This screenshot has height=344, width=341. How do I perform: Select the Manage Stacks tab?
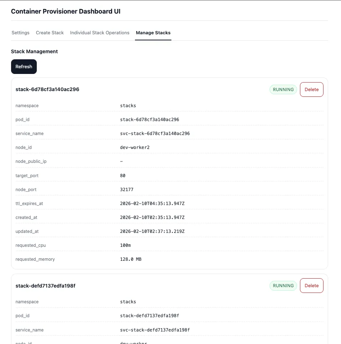point(153,33)
